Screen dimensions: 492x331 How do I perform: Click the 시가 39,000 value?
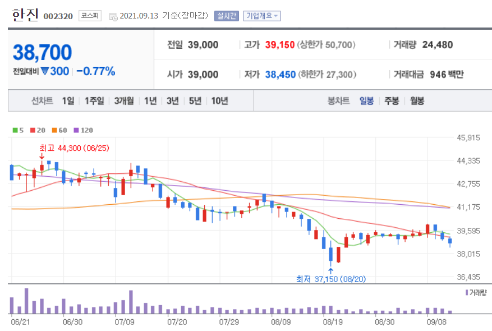[203, 75]
